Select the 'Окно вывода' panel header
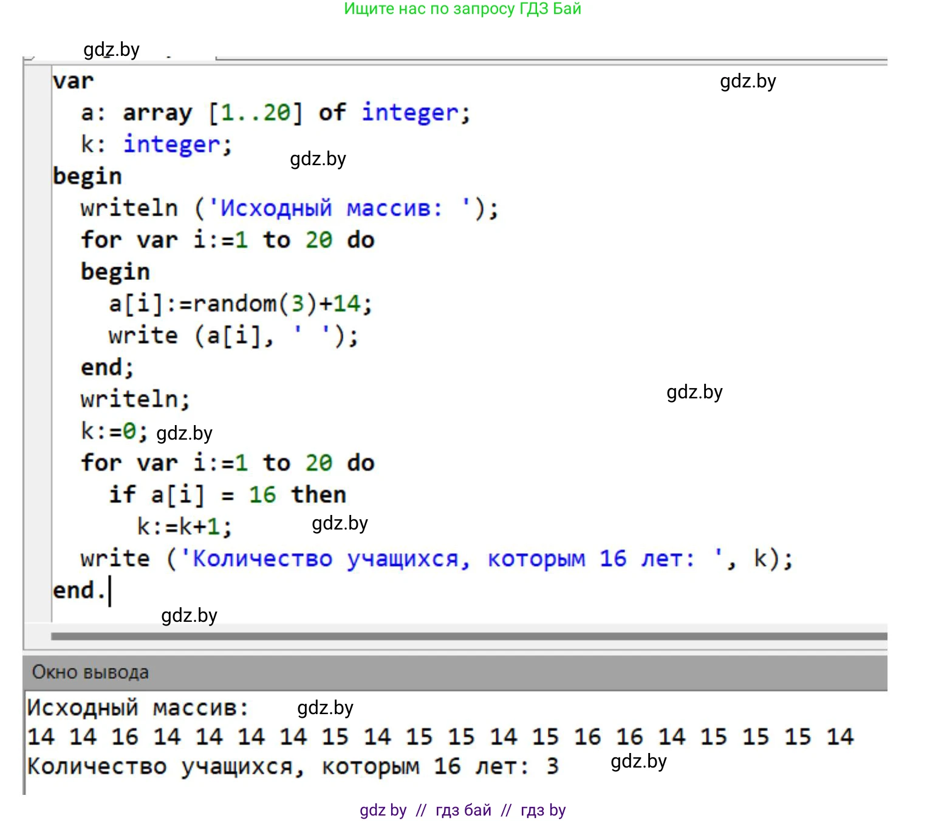927x821 pixels. [x=90, y=672]
